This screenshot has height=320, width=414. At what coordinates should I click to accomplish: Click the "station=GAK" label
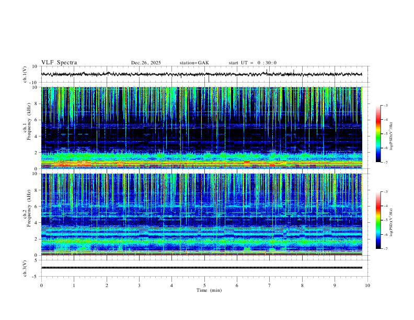pos(194,63)
